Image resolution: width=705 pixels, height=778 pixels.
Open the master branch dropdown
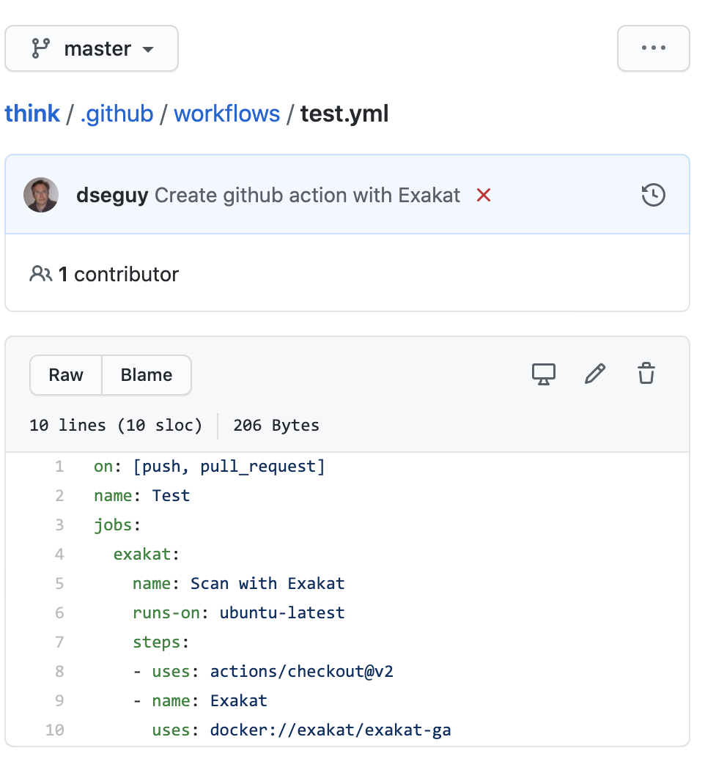[x=92, y=48]
